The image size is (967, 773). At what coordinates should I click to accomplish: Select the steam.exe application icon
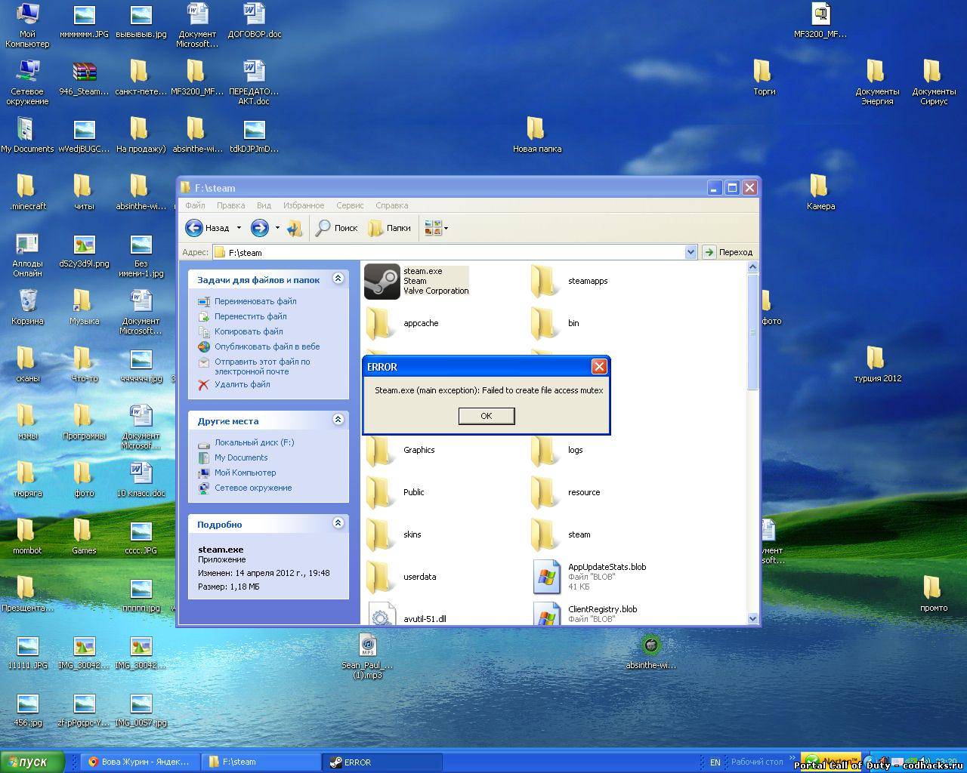click(x=382, y=282)
